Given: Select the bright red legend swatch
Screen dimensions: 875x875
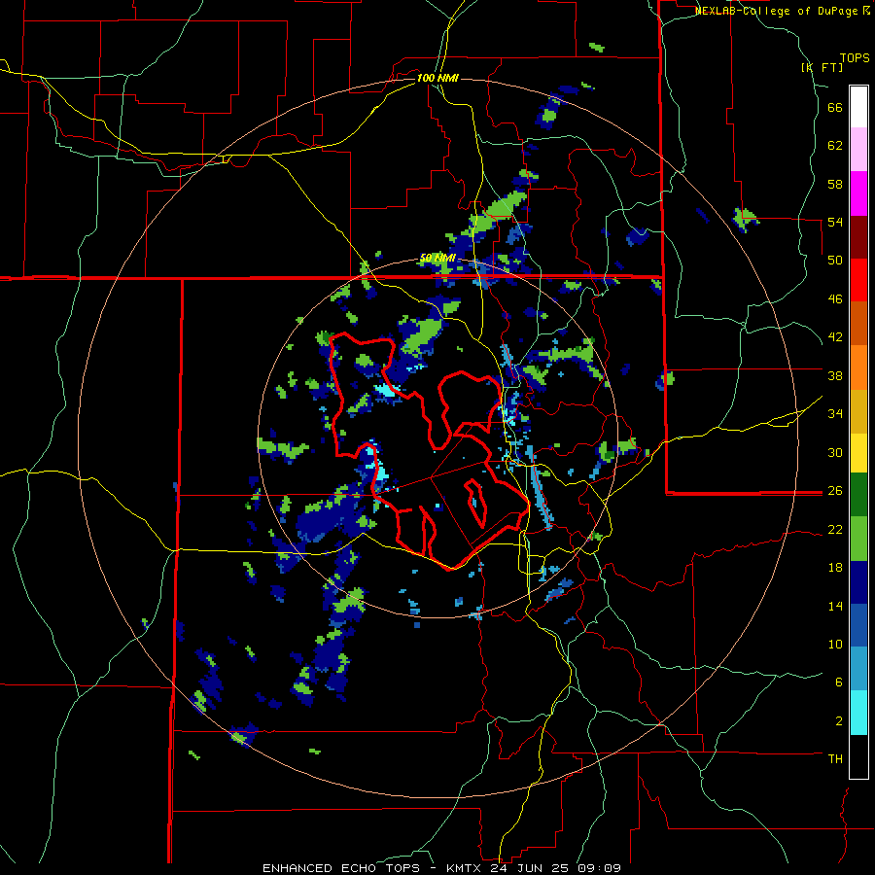Looking at the screenshot, I should pos(858,280).
